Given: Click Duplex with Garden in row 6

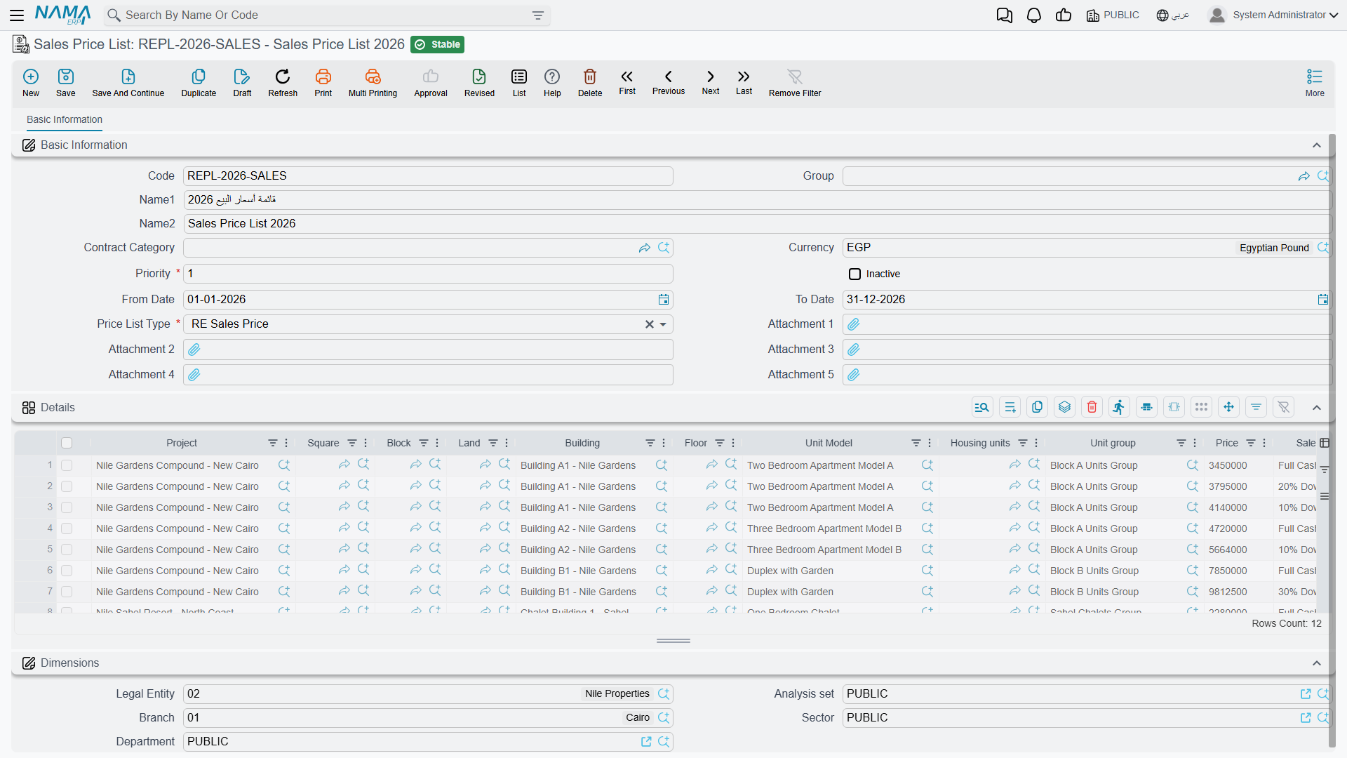Looking at the screenshot, I should pyautogui.click(x=790, y=571).
